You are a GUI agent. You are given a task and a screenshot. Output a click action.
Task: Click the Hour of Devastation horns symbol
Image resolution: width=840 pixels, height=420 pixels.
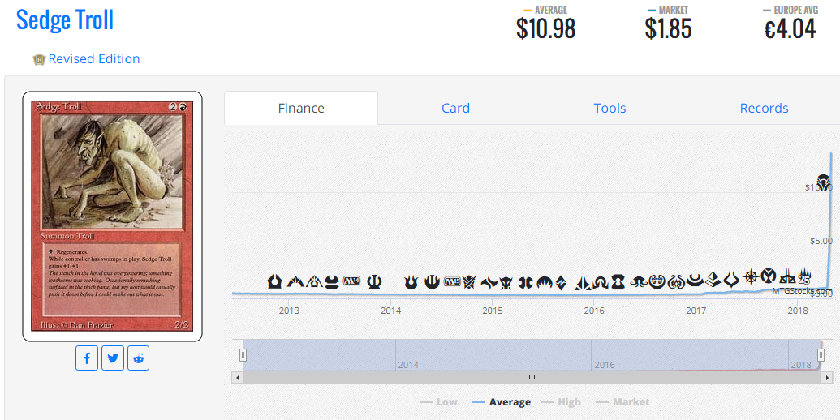pos(731,280)
